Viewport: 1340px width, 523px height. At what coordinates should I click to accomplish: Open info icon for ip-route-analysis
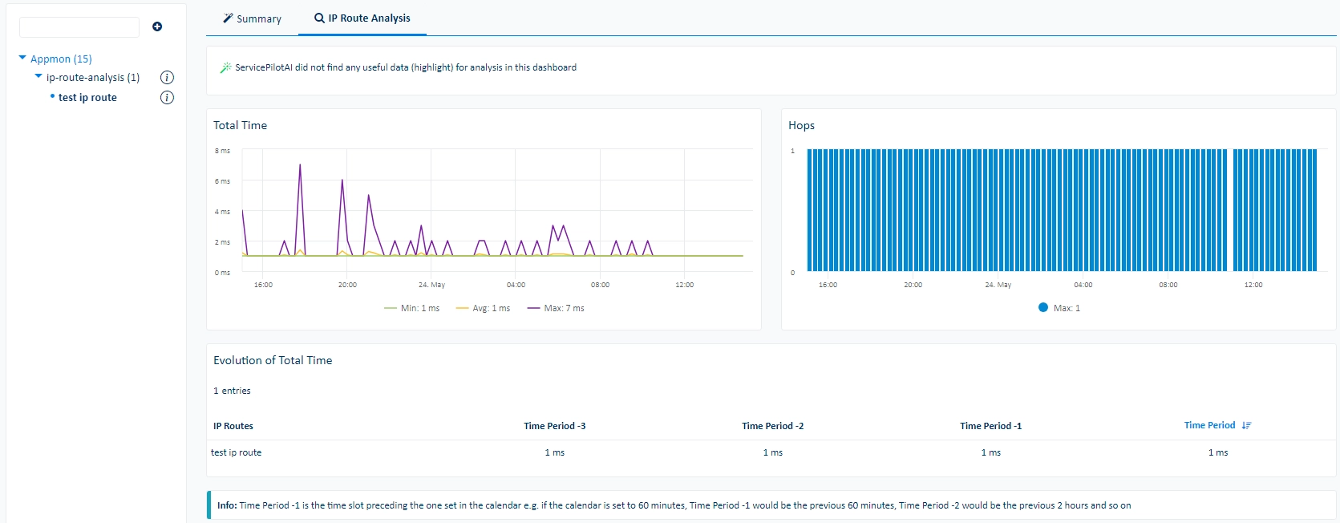[x=167, y=78]
